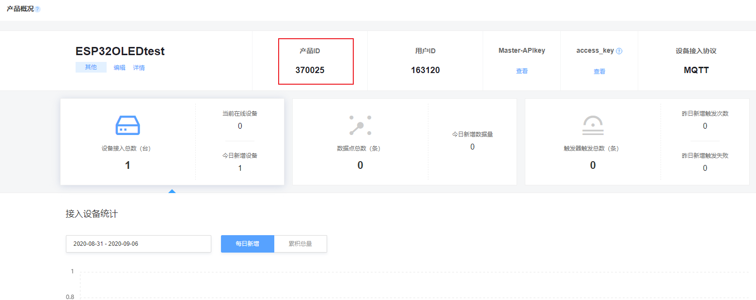Open the date range picker
The width and height of the screenshot is (756, 300).
(x=139, y=244)
